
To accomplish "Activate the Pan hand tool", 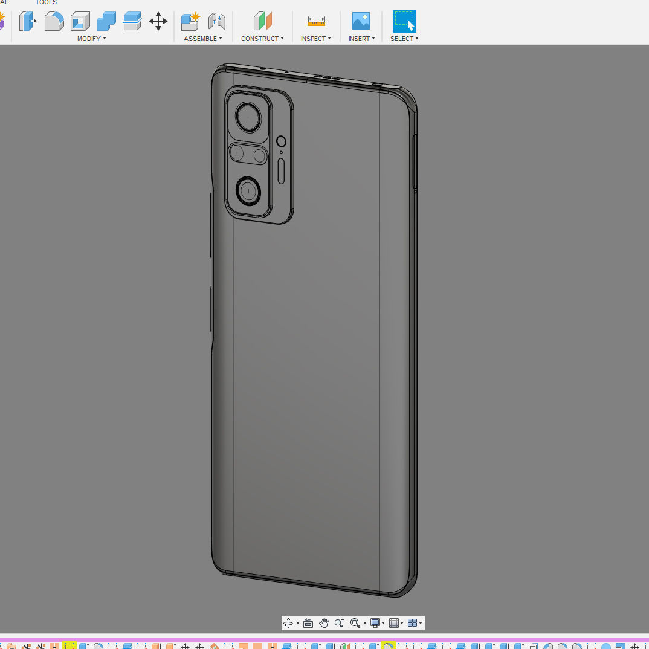I will point(324,623).
